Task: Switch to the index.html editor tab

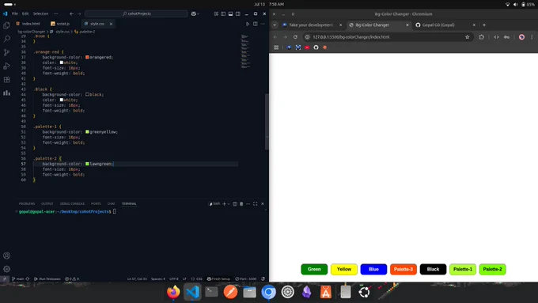Action: pos(28,24)
